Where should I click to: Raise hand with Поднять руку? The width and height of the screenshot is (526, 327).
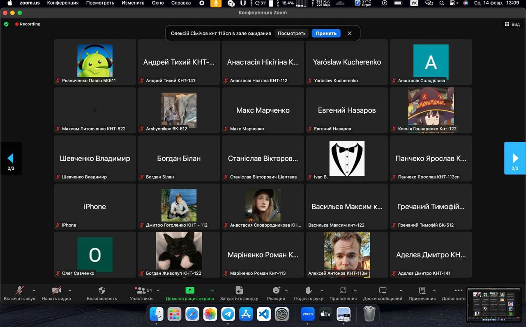point(308,294)
